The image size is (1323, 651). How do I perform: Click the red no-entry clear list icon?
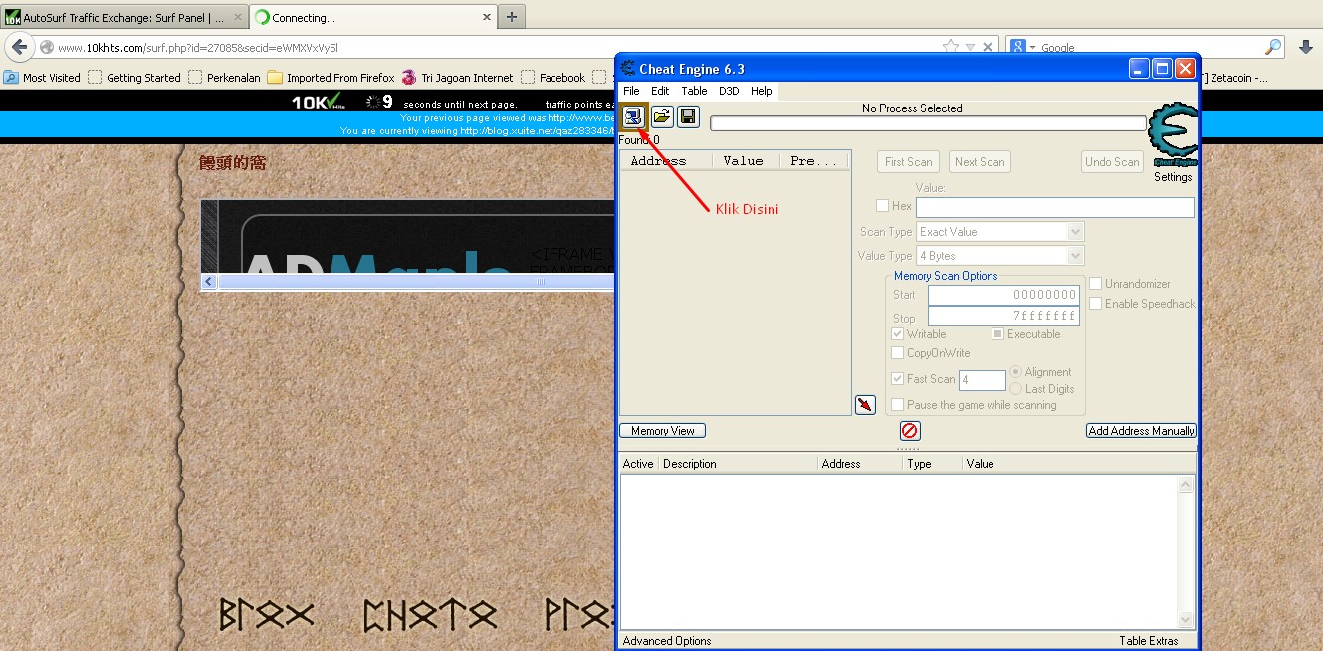tap(910, 431)
